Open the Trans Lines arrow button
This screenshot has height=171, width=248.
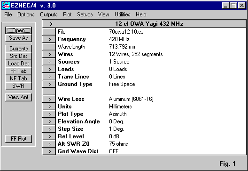[49, 77]
